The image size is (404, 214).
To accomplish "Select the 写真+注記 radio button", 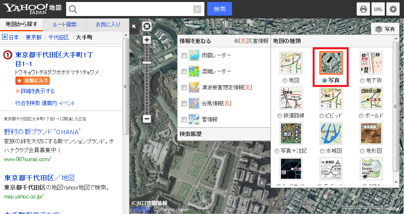I will (x=277, y=151).
